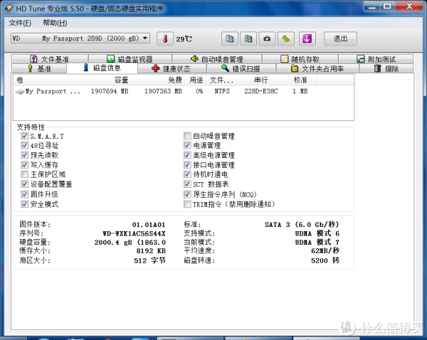Click the 228D-E38C serial cell
The height and width of the screenshot is (340, 427).
coord(261,91)
